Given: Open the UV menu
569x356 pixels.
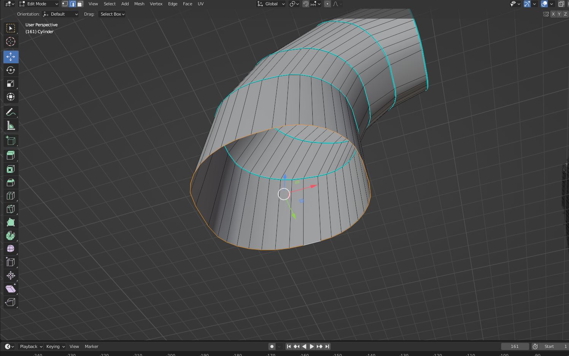Looking at the screenshot, I should pyautogui.click(x=200, y=4).
